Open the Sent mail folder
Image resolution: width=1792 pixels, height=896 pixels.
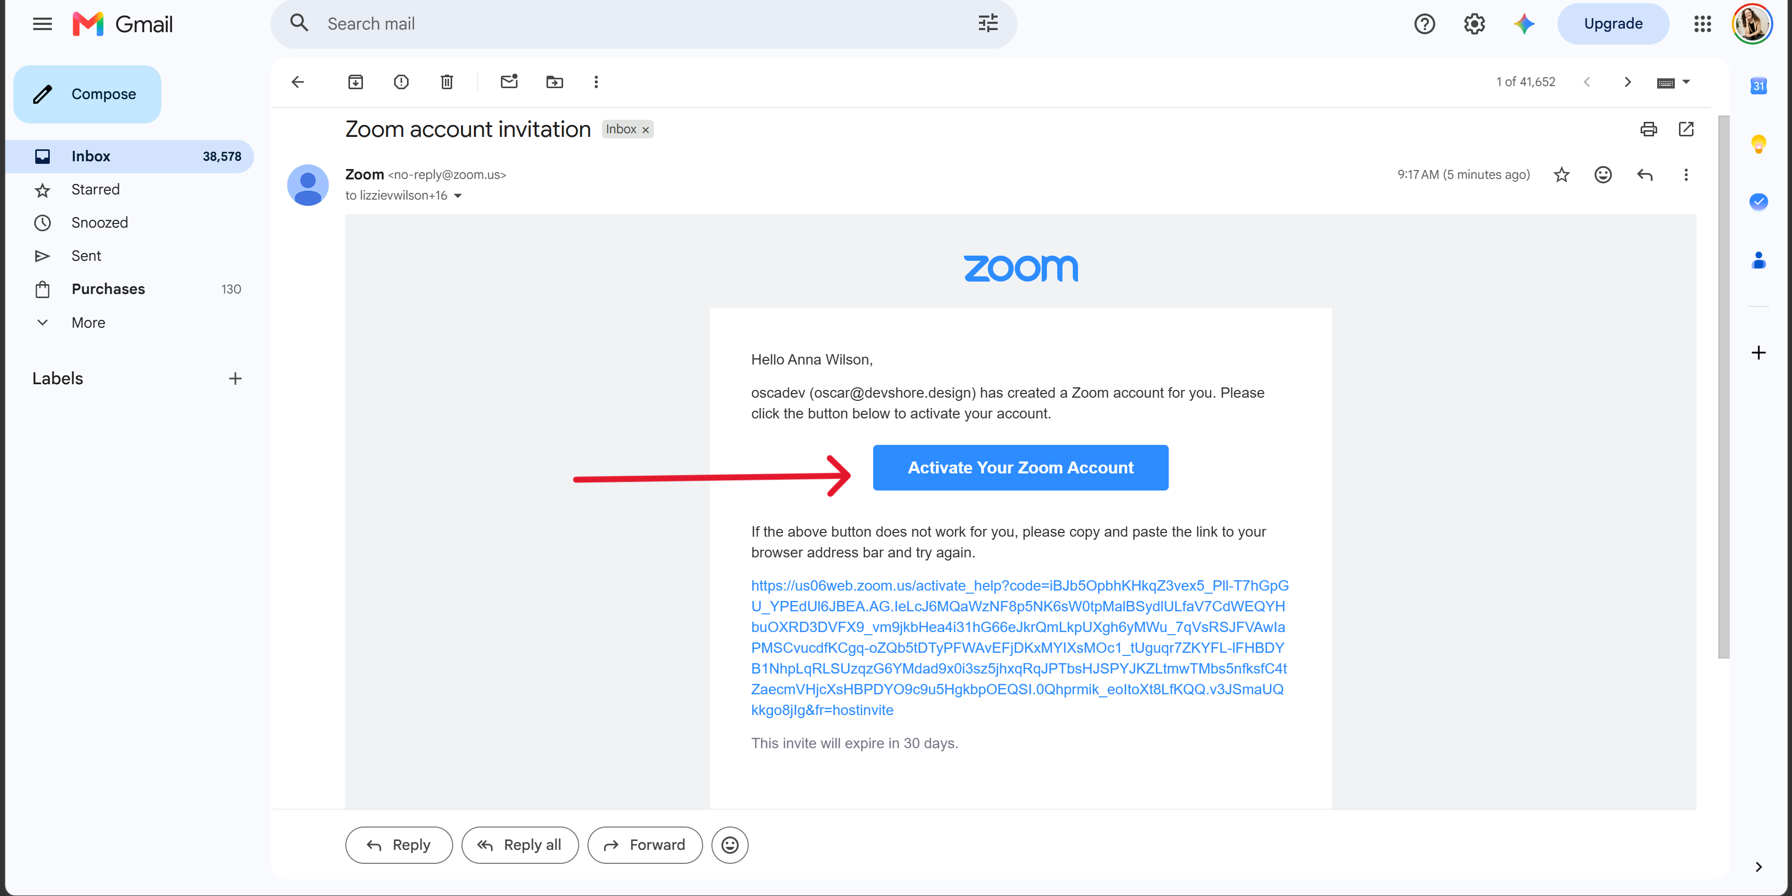tap(86, 256)
